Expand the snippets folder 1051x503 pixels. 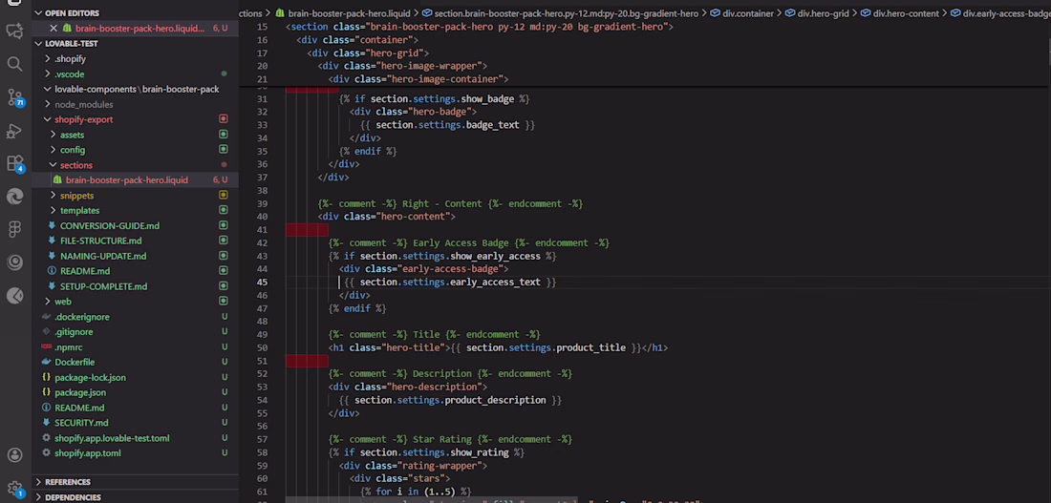coord(54,196)
